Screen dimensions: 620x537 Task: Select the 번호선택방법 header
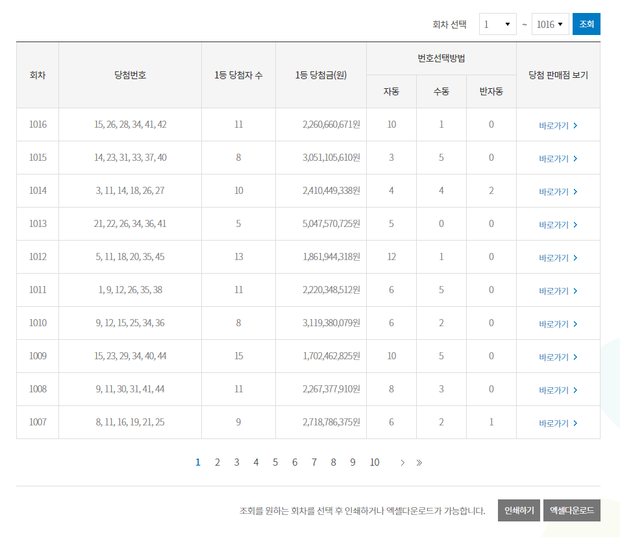coord(441,58)
